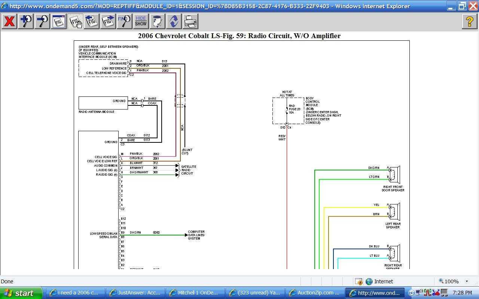Click the 'DK GRN' speaker wire label
The image size is (479, 299).
pos(373,168)
